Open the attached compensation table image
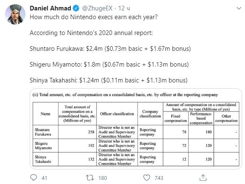 (136, 129)
